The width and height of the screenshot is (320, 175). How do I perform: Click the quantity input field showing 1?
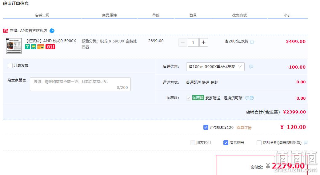[193, 42]
